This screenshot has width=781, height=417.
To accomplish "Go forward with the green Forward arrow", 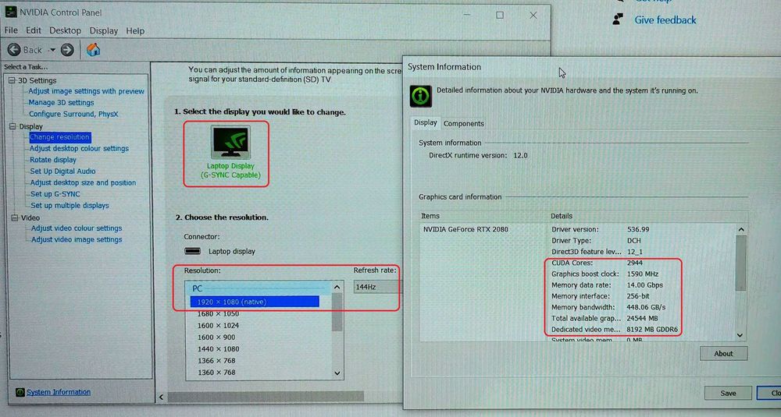I will (x=67, y=50).
